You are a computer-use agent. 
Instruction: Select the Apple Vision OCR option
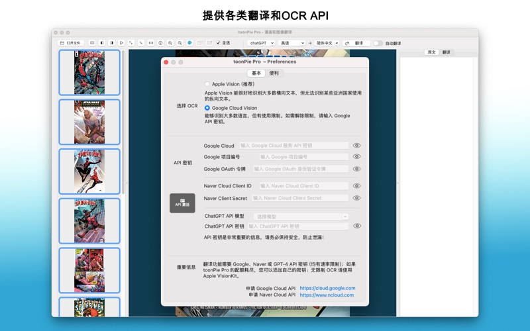click(207, 84)
